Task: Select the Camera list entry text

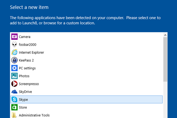Action: (25, 37)
